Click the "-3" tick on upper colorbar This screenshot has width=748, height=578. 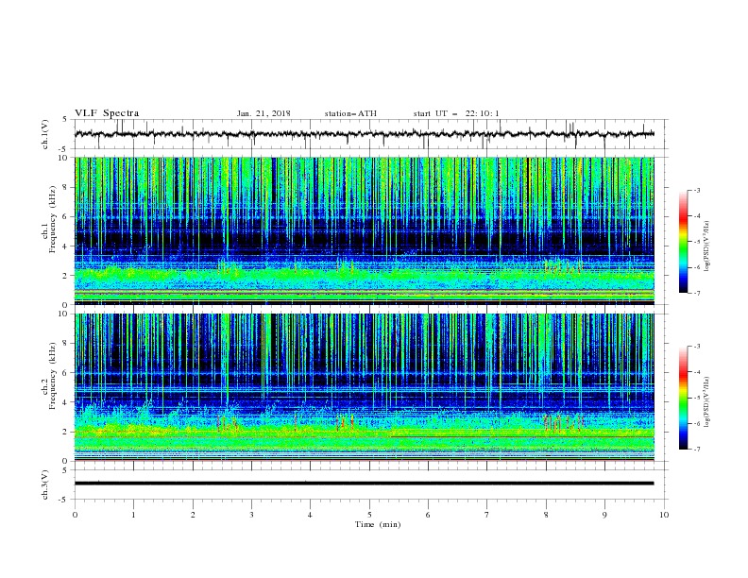(x=696, y=190)
